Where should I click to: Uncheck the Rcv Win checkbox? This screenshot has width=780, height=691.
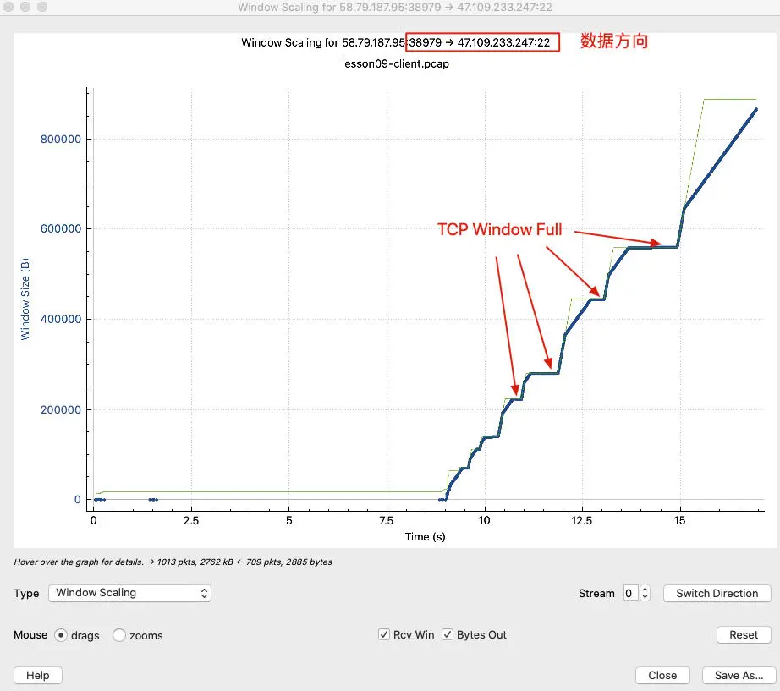pyautogui.click(x=383, y=635)
